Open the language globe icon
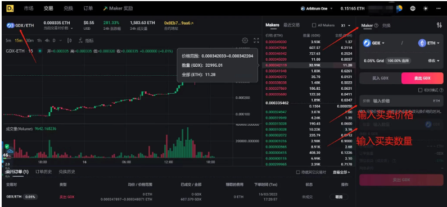 413,8
